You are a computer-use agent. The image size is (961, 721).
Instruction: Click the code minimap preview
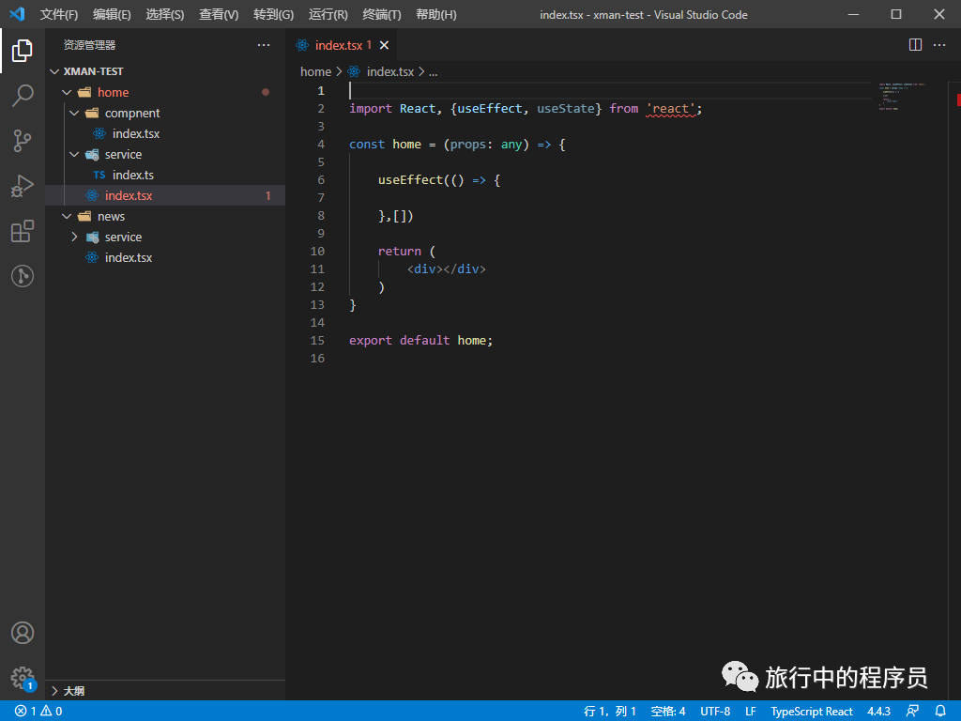[x=902, y=97]
